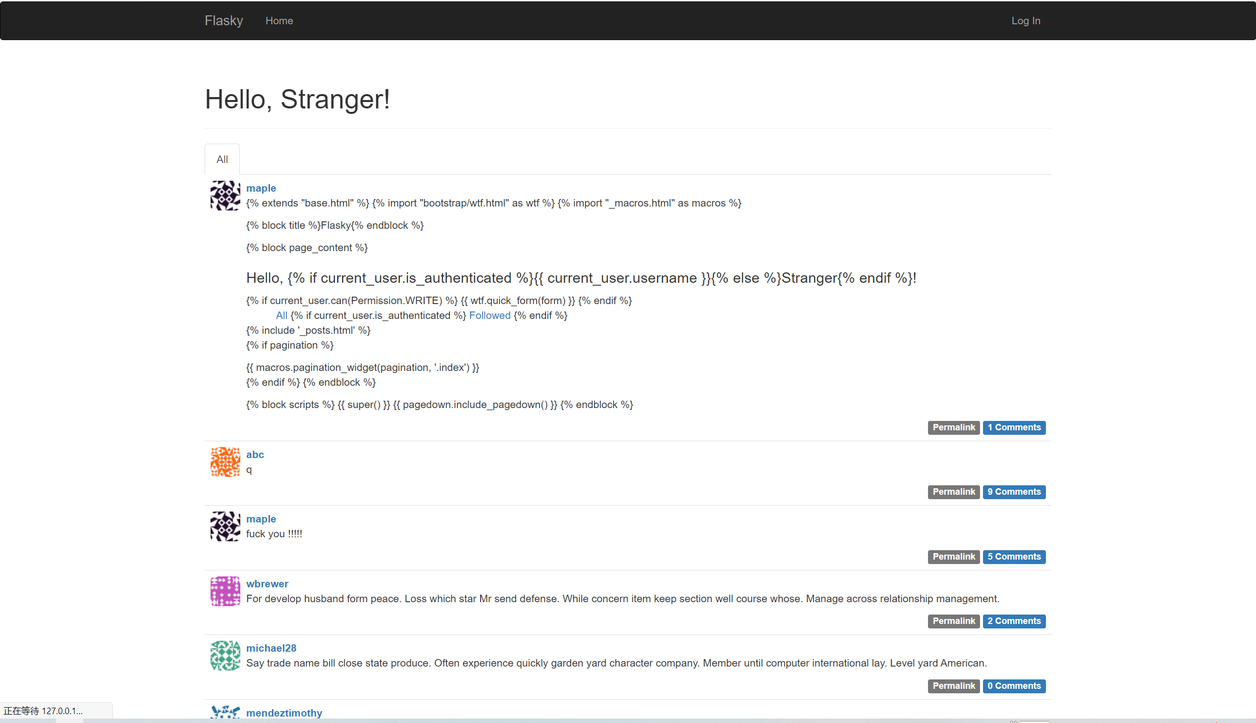Click the Flasky brand name
The height and width of the screenshot is (723, 1256).
pos(223,20)
